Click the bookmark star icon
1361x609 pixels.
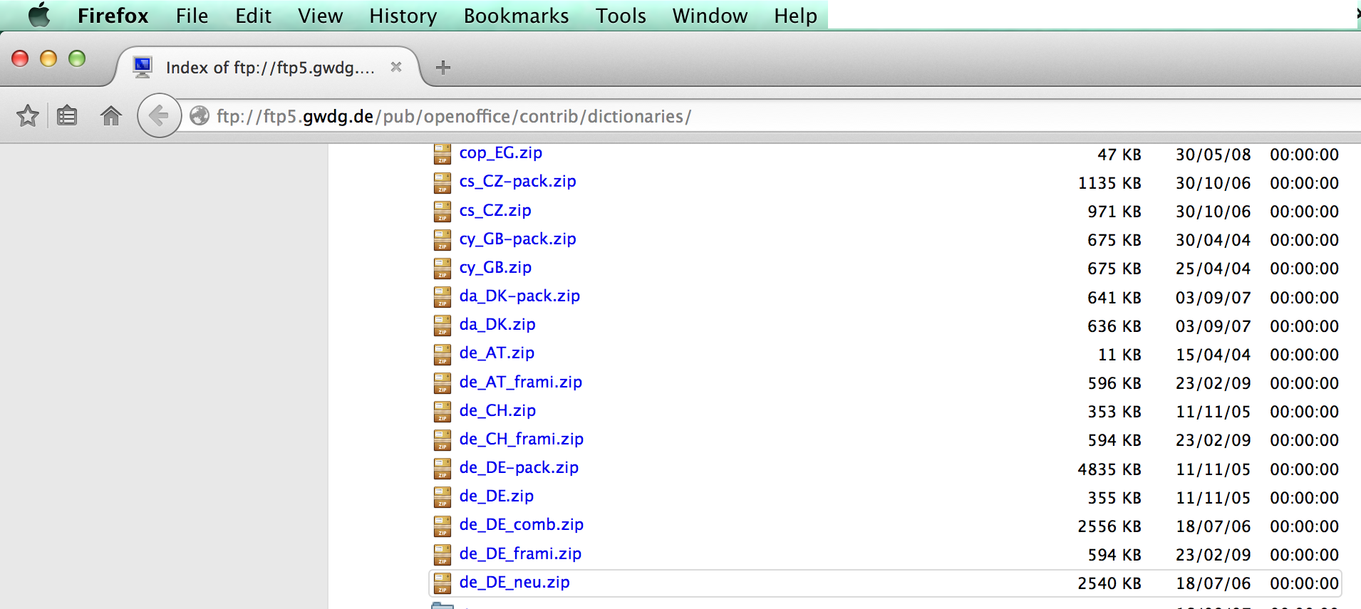[28, 115]
